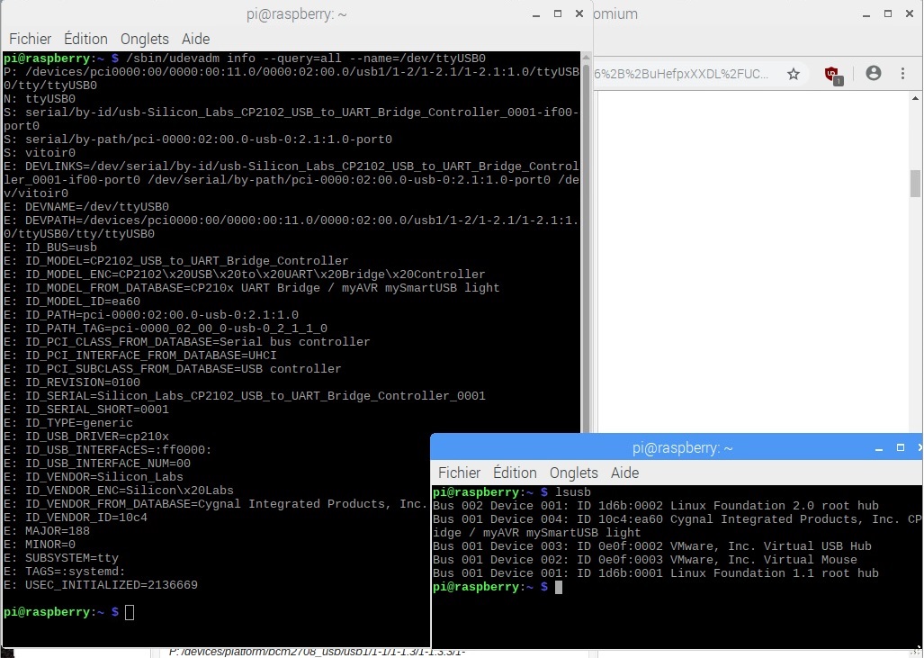This screenshot has width=924, height=658.
Task: Click 'E: ID_USB_DRIVER=cp210x' line
Action: tap(86, 437)
